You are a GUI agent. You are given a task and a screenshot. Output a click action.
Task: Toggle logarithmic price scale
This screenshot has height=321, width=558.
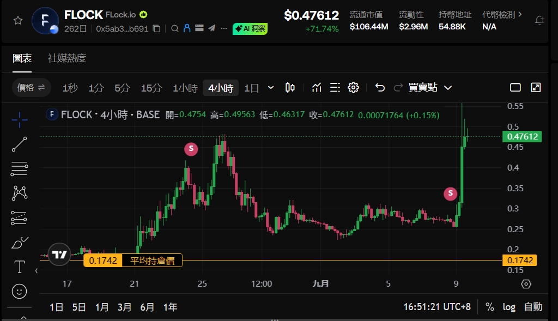pos(508,307)
